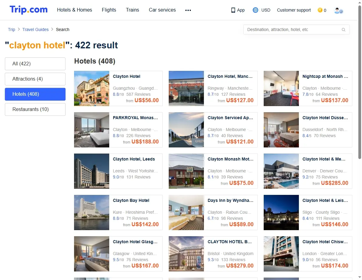Screen dimensions: 362x280
Task: Open Nightcap at Monash room photo
Action: 281,88
